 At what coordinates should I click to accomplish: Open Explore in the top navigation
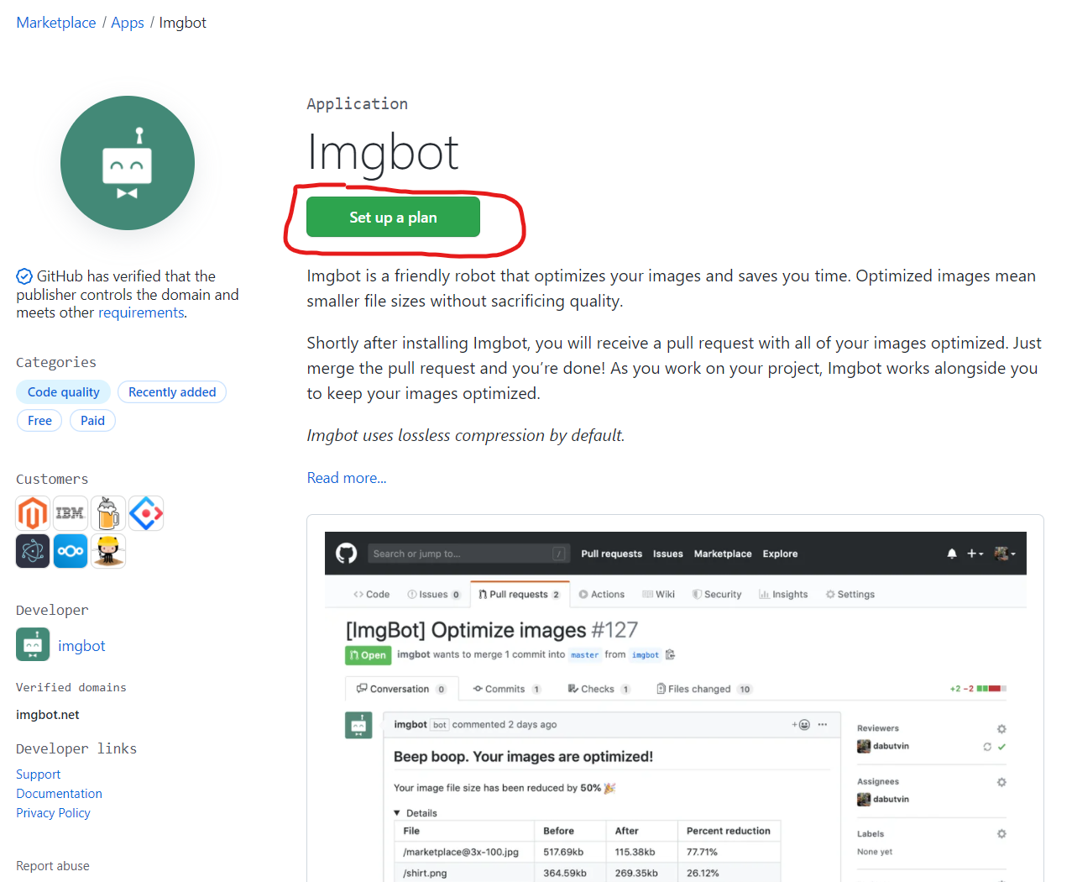[780, 554]
